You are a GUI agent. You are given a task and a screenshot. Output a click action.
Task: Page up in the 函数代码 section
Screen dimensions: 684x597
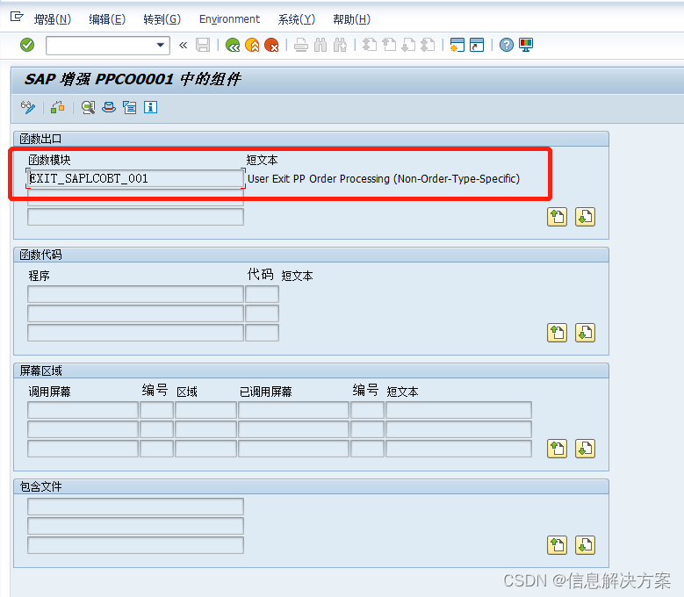(557, 333)
